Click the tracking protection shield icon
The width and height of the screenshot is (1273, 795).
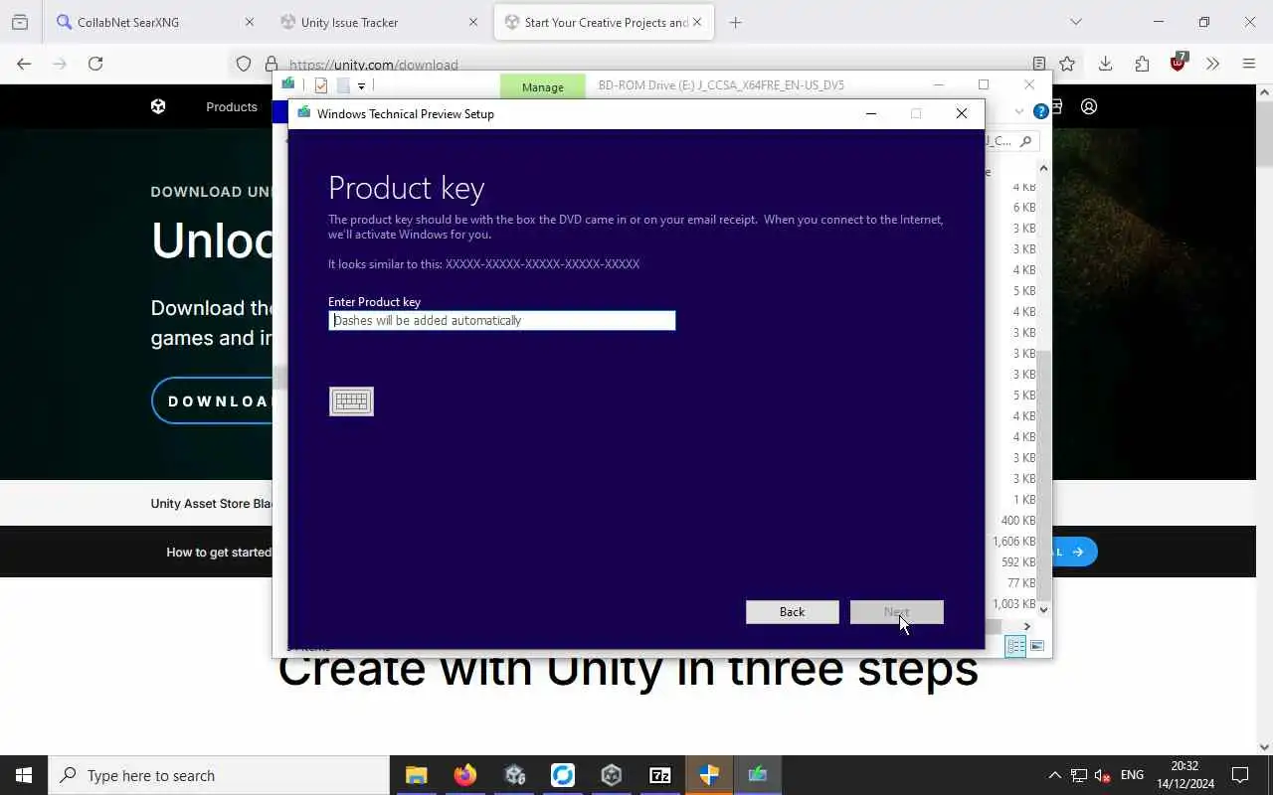[244, 64]
